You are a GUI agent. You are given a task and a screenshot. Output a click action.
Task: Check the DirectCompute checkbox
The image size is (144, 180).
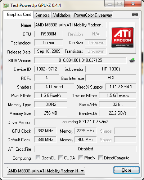(x=100, y=158)
